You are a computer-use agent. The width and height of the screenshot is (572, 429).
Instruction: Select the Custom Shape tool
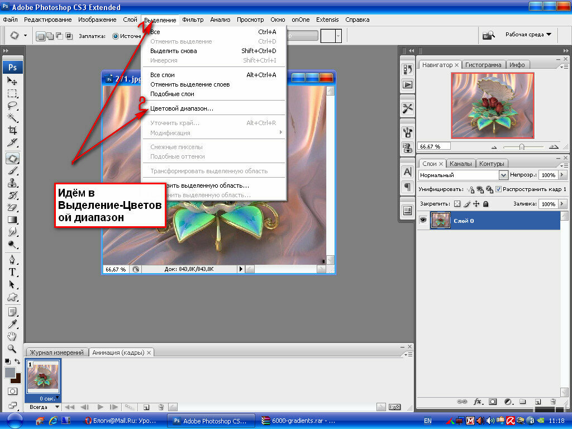pos(12,297)
